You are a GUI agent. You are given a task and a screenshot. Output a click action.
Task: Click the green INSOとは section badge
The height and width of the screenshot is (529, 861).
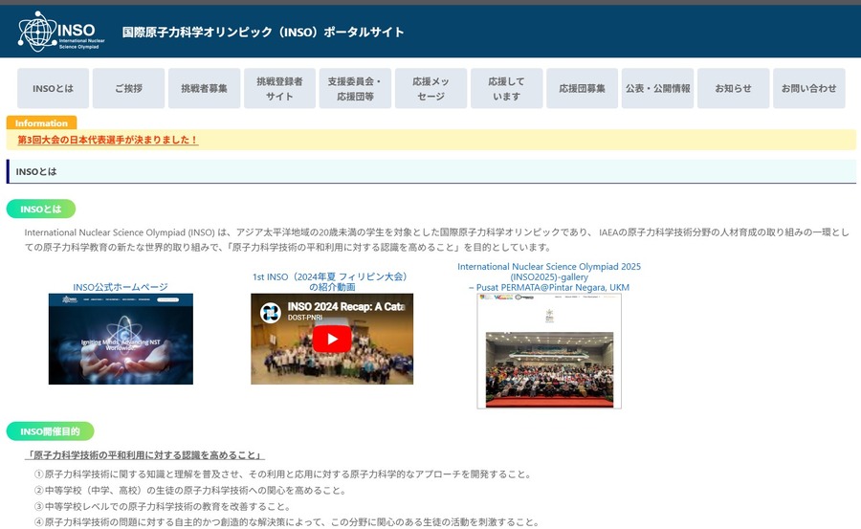click(x=40, y=209)
